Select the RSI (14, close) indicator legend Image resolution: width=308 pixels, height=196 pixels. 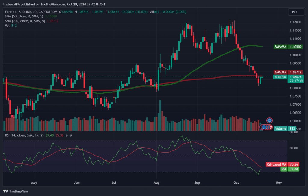tap(24, 135)
